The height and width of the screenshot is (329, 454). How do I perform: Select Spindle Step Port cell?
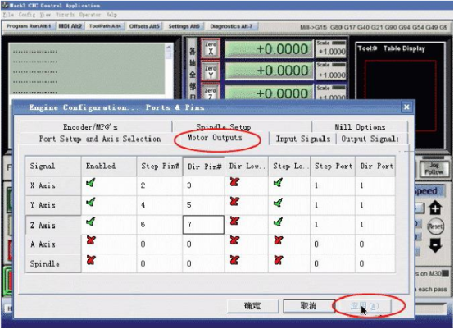pos(333,263)
